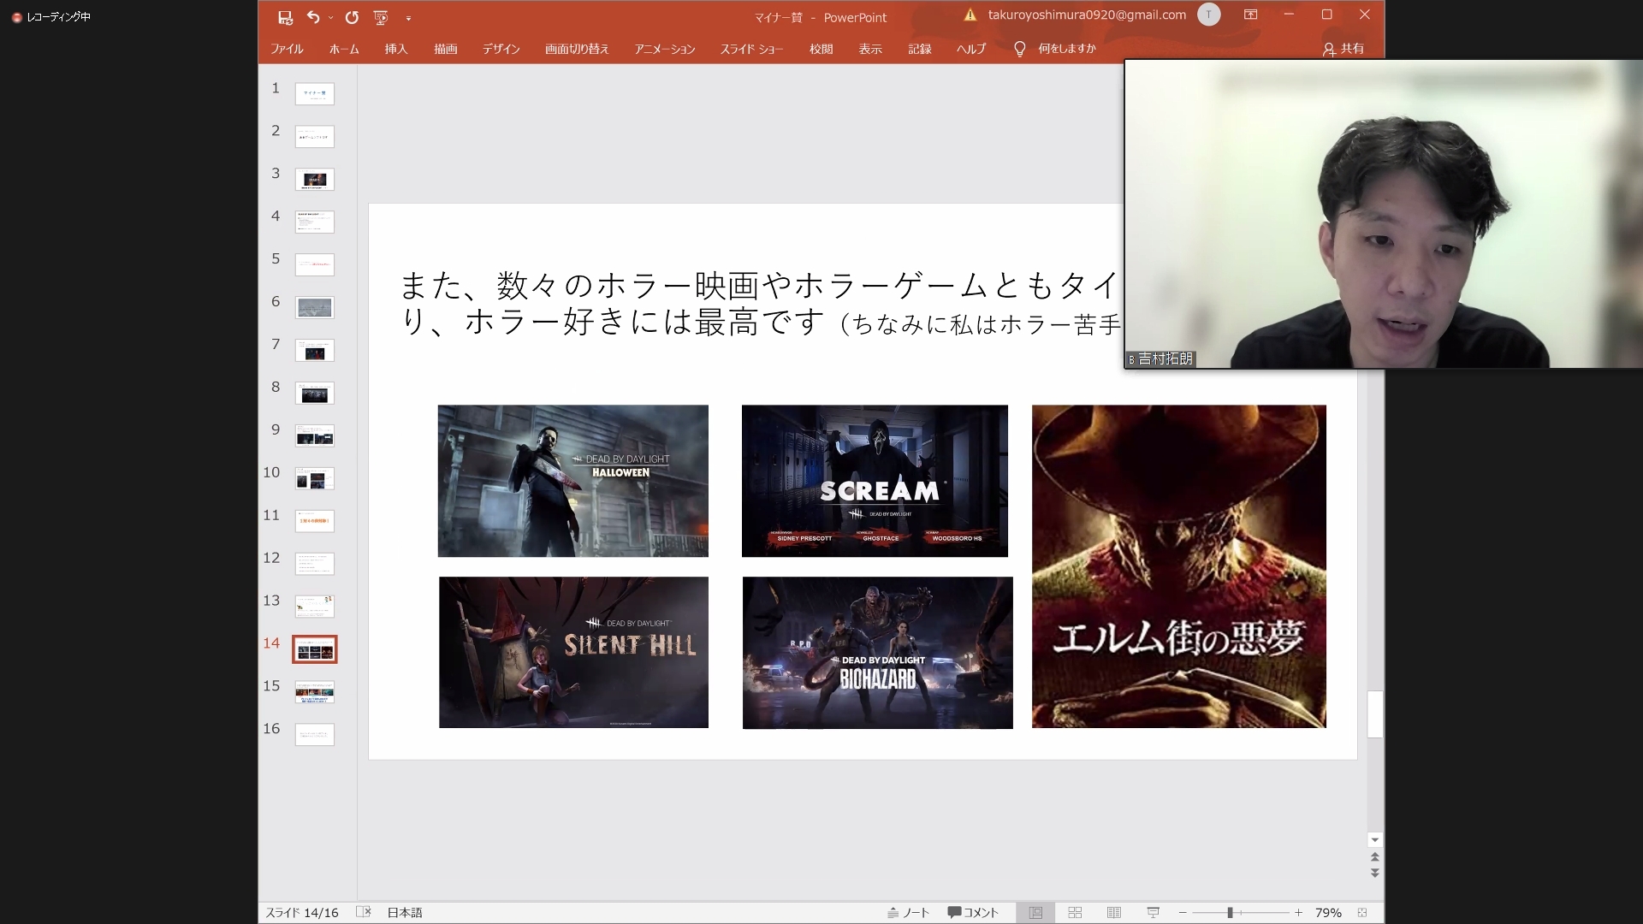The image size is (1643, 924).
Task: Click the 何をしますか search field
Action: pyautogui.click(x=1066, y=49)
